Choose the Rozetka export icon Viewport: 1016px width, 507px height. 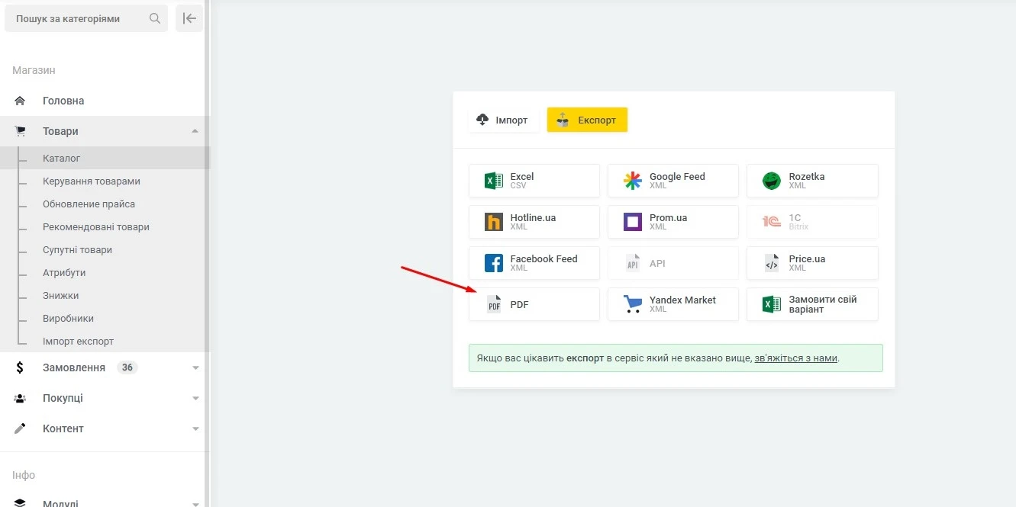pos(772,181)
